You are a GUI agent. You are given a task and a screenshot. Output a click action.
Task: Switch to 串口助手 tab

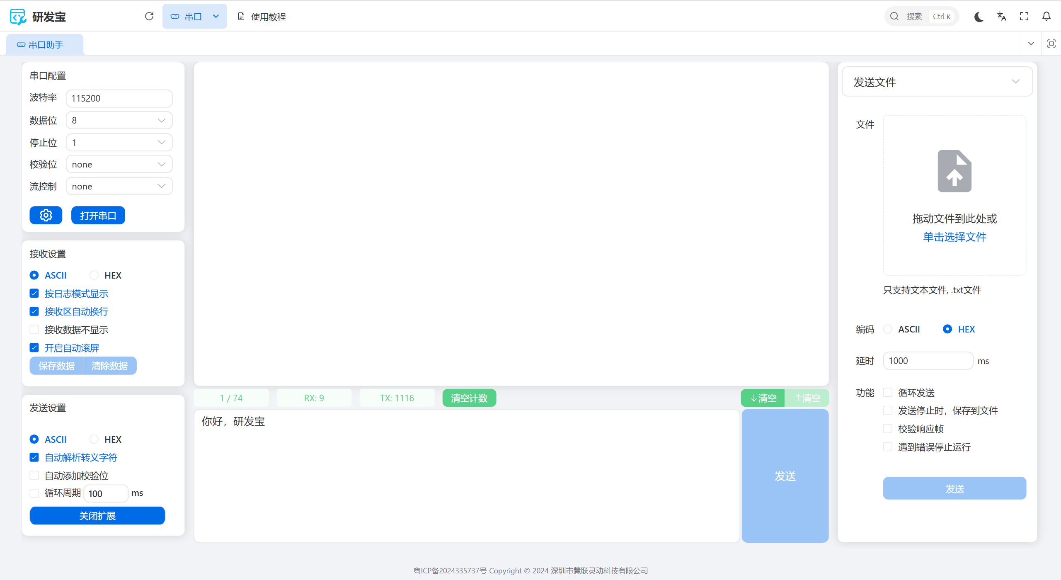(x=45, y=45)
